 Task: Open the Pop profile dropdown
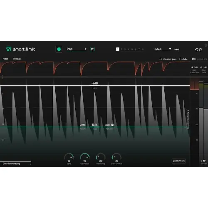tap(77, 49)
